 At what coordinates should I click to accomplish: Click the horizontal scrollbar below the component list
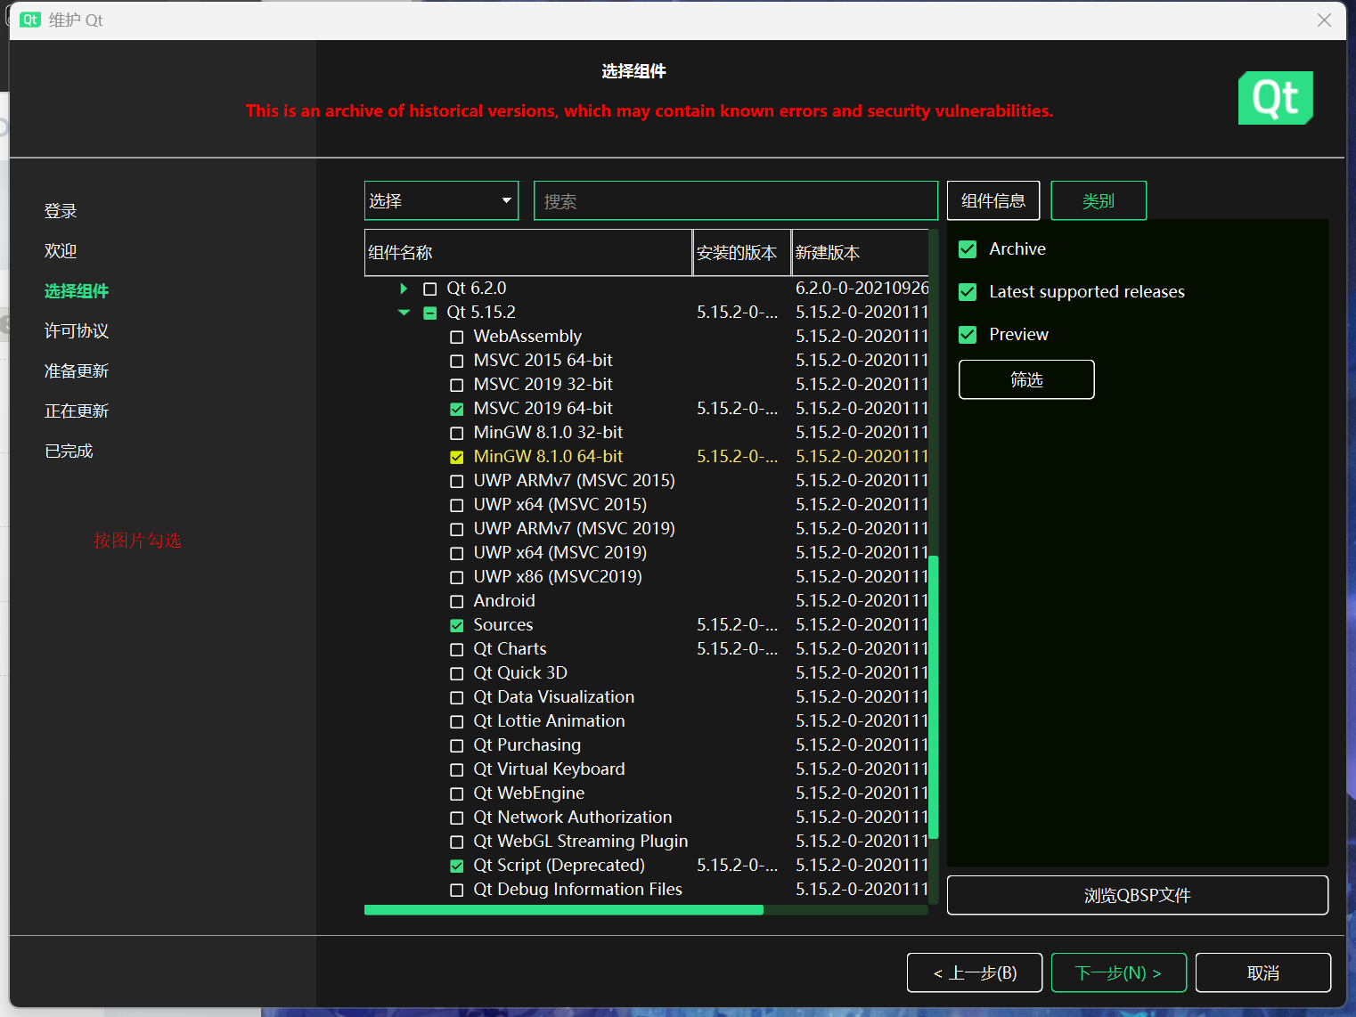pyautogui.click(x=563, y=909)
